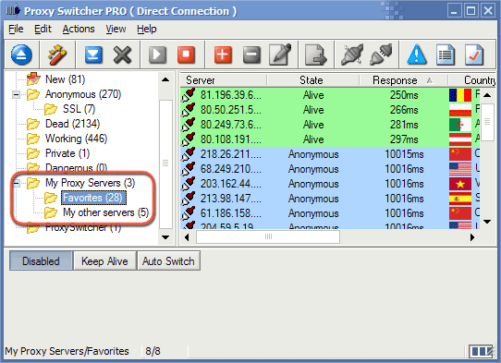Click the server list scroll right arrow
The height and width of the screenshot is (363, 501).
[x=472, y=237]
